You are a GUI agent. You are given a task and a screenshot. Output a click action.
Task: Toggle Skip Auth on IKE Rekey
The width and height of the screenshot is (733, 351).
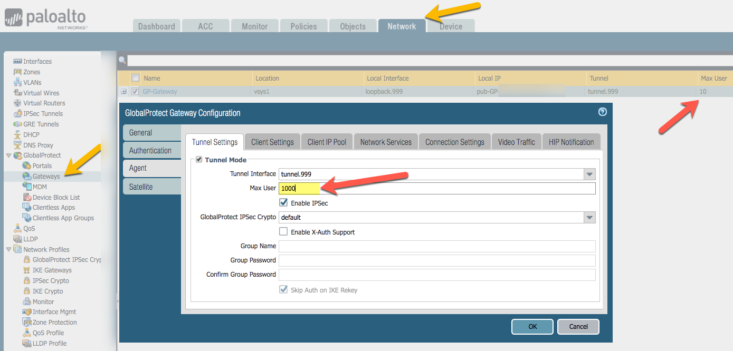pos(283,290)
